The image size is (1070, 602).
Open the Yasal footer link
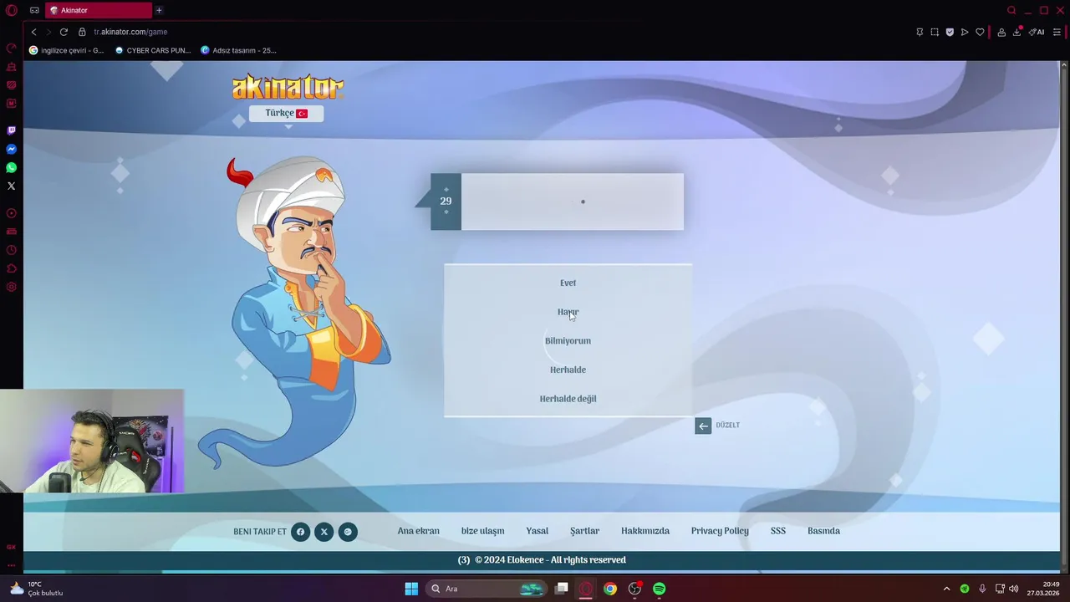click(x=537, y=531)
